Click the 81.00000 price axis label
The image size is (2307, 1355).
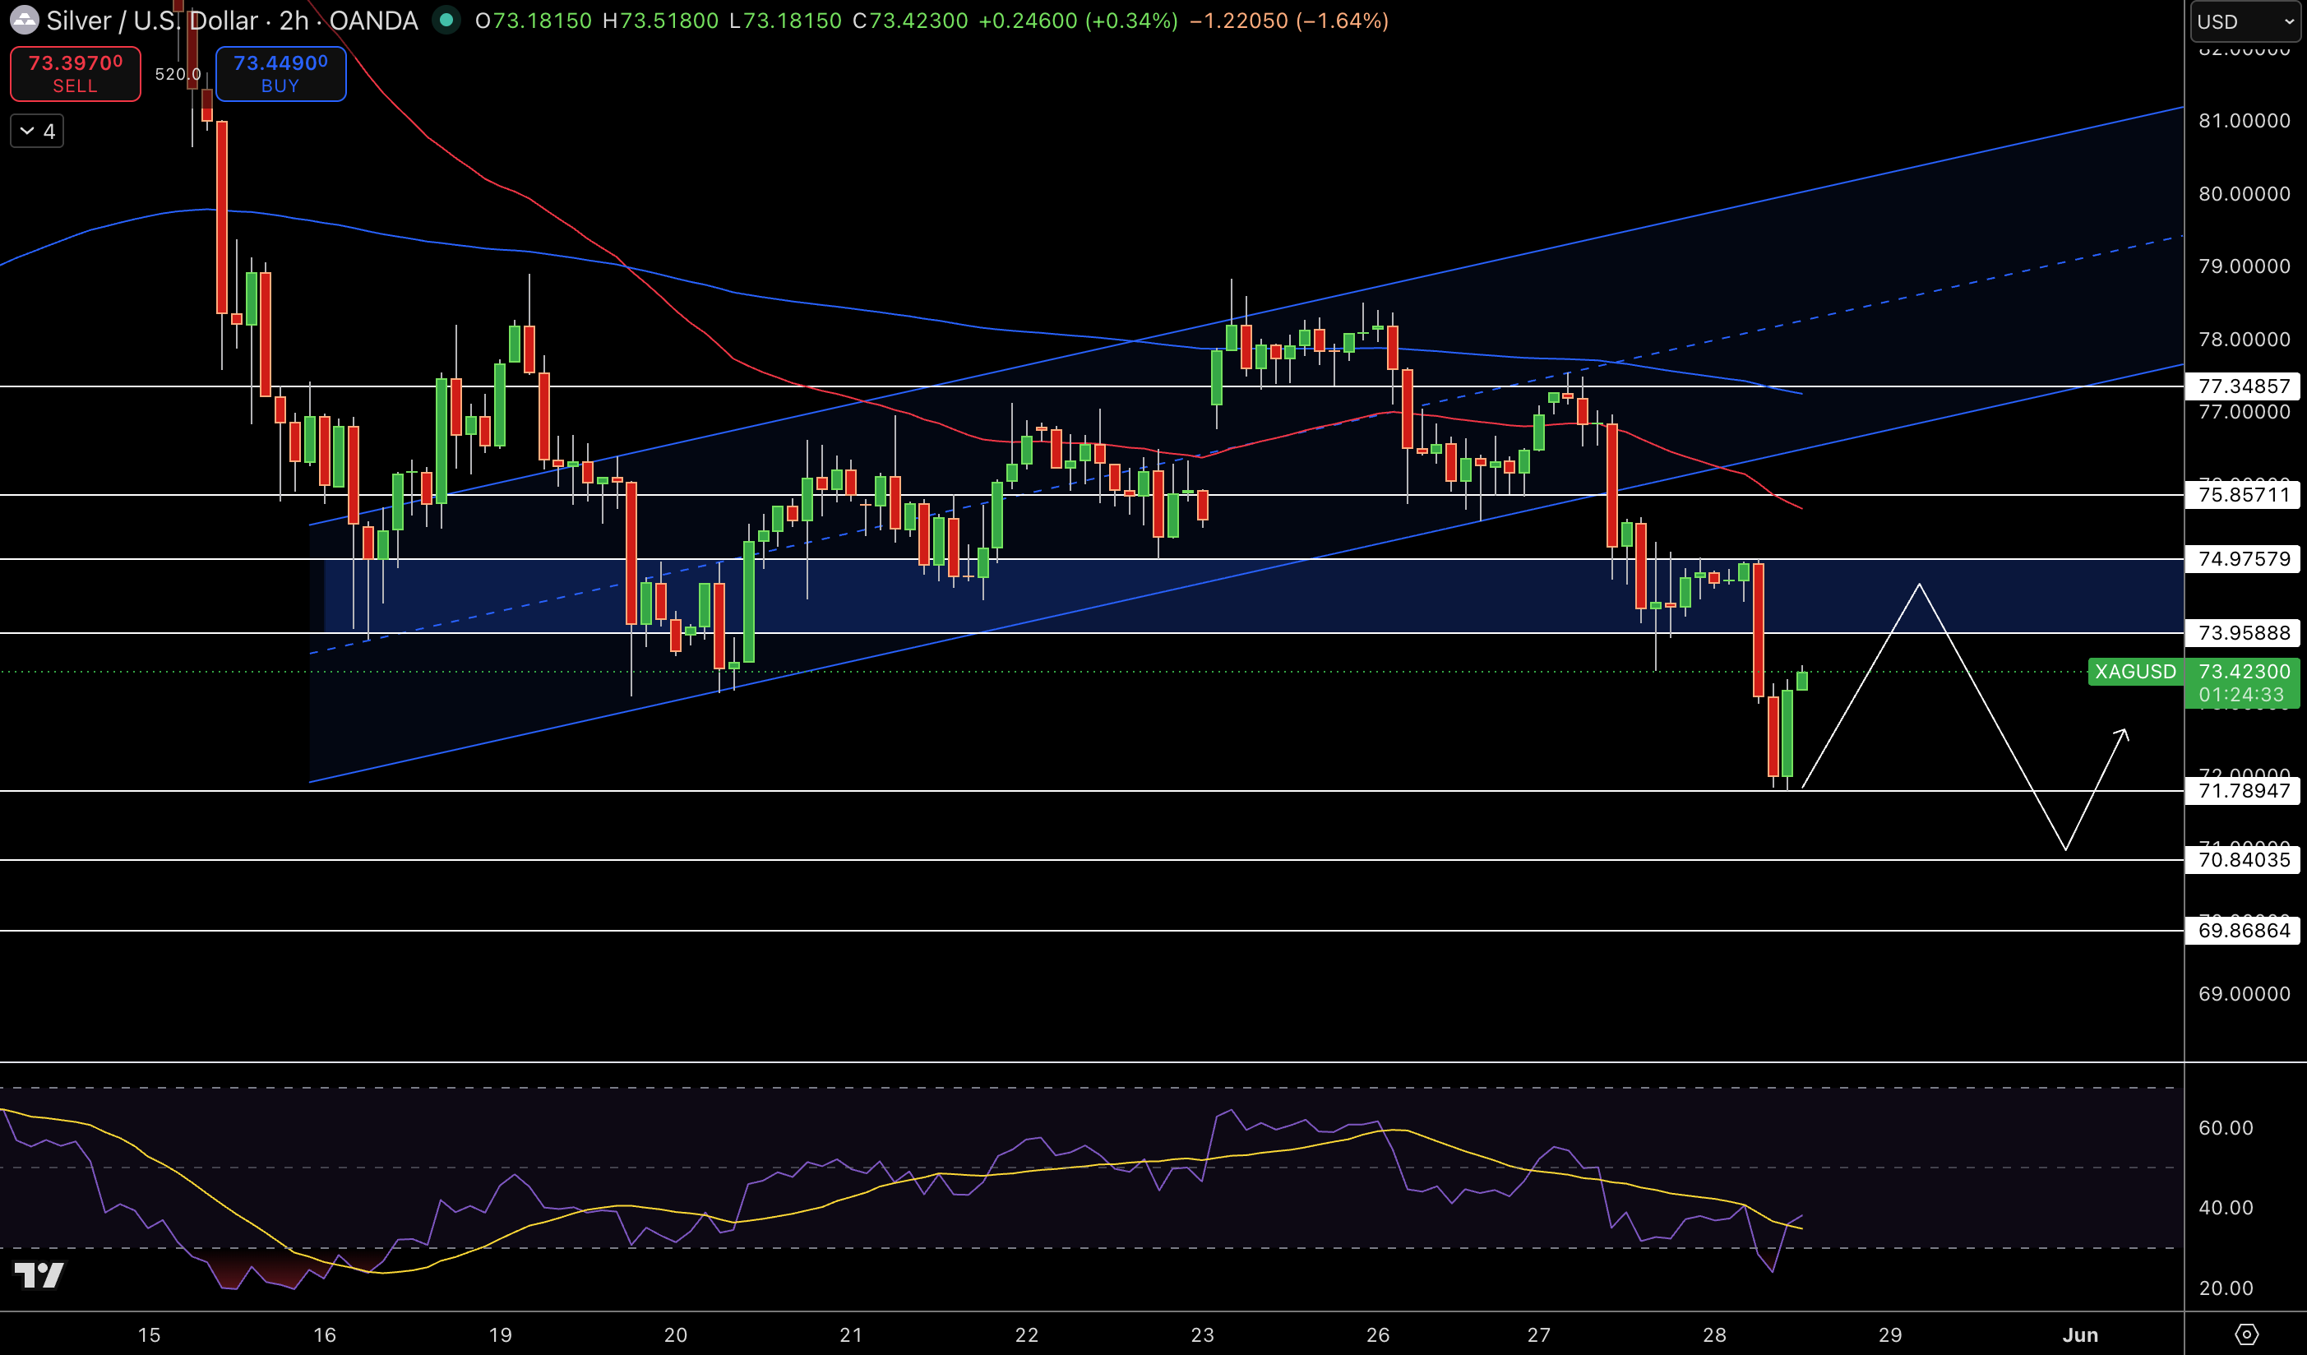pyautogui.click(x=2244, y=120)
